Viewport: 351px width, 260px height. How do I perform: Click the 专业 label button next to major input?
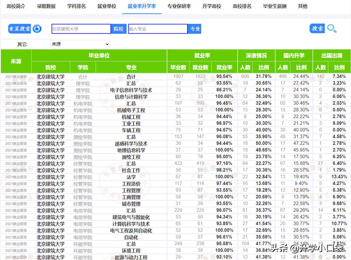pyautogui.click(x=195, y=29)
